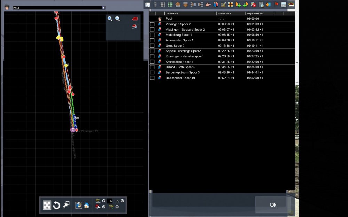Image resolution: width=348 pixels, height=217 pixels.
Task: Select the Middelburg Spoor 1 timetable entry
Action: 179,35
